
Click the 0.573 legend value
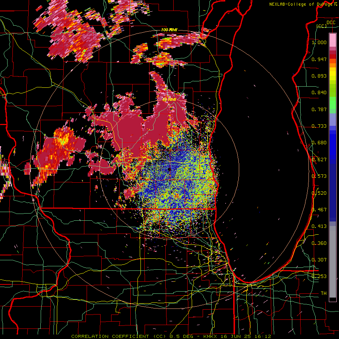point(319,176)
